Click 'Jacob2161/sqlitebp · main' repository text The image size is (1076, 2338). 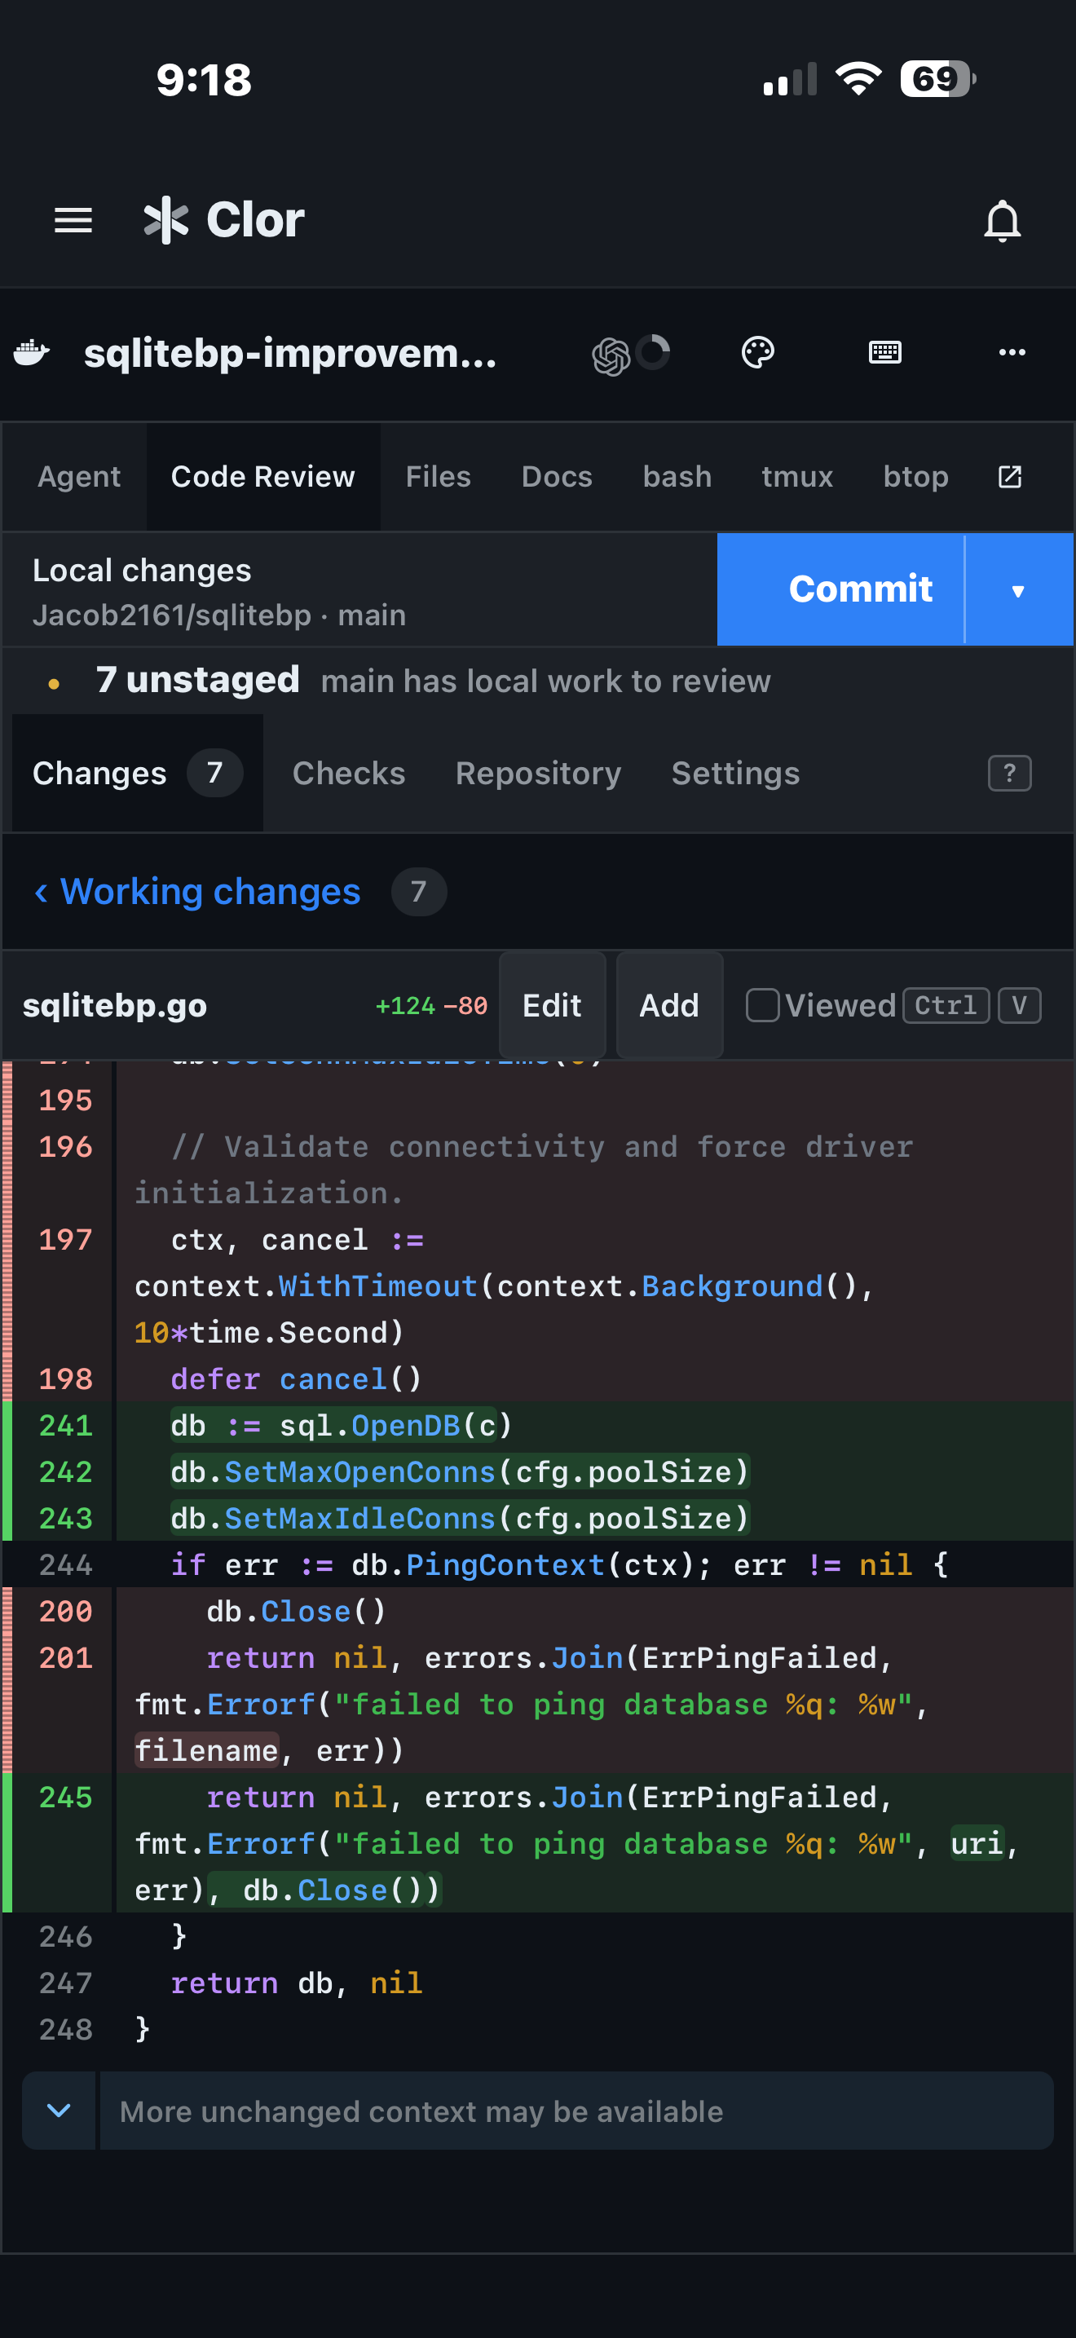pyautogui.click(x=218, y=615)
